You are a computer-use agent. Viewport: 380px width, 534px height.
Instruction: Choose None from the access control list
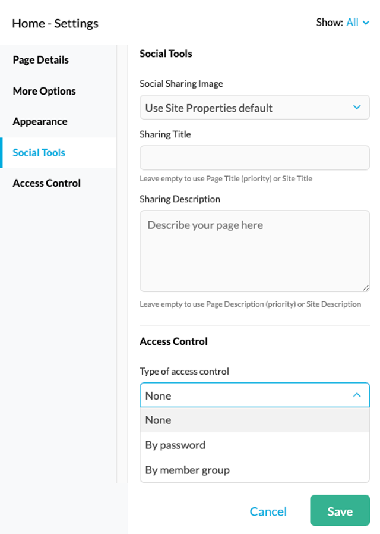(255, 420)
